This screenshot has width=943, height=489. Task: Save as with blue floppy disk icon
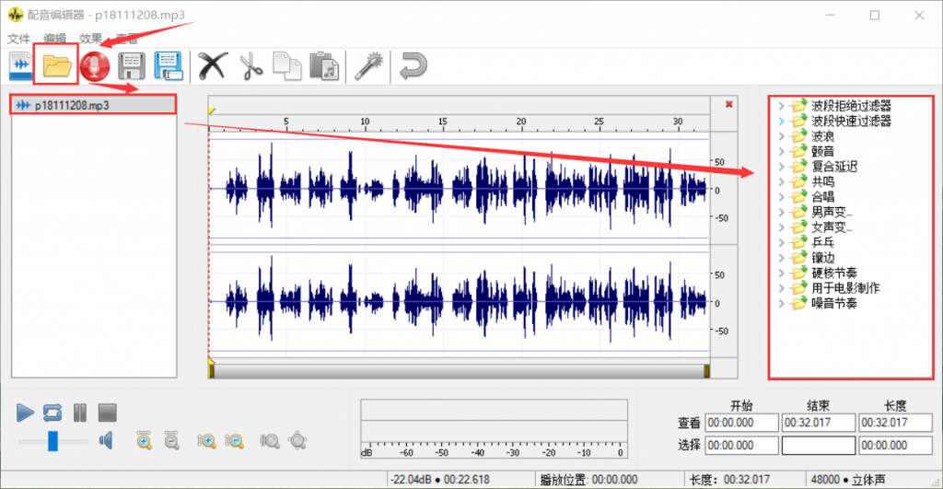[x=169, y=65]
